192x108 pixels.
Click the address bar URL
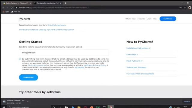click(x=54, y=7)
